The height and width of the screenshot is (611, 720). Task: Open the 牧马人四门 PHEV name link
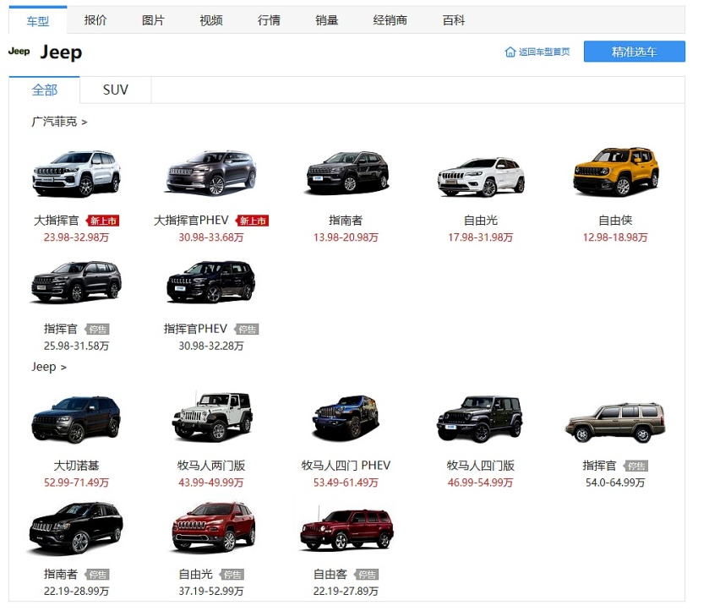[x=346, y=466]
